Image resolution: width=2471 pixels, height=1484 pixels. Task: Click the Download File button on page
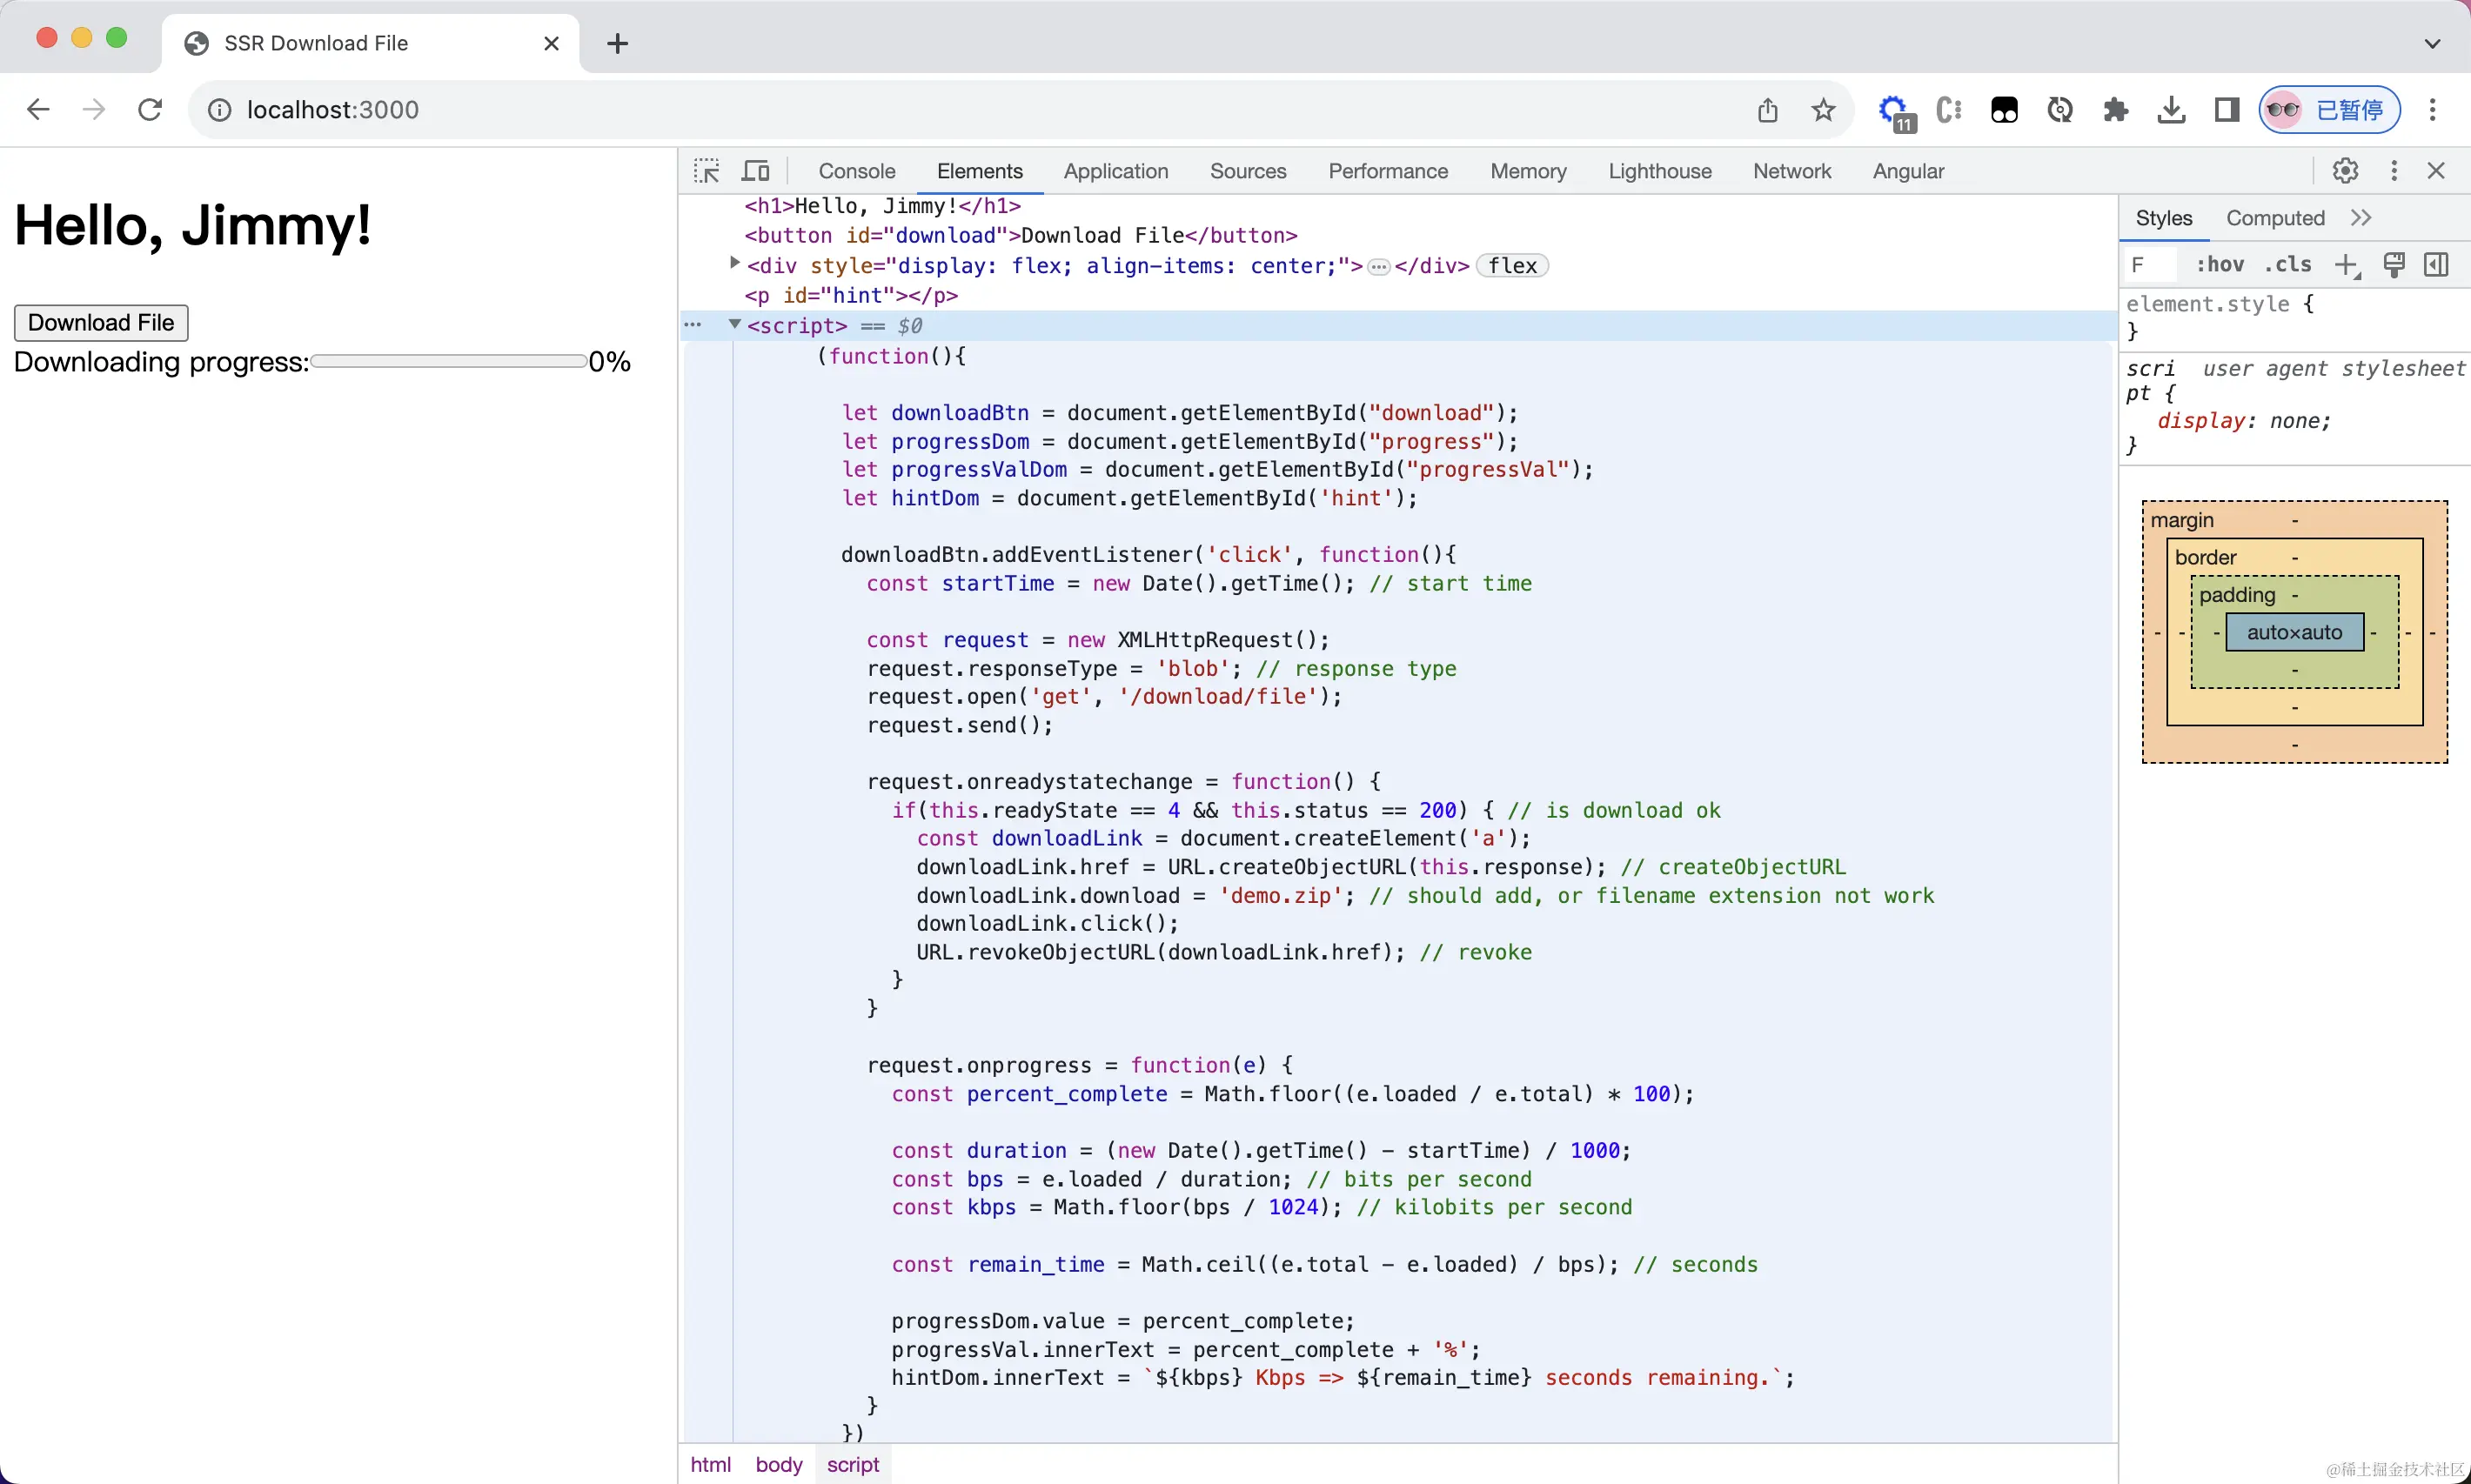coord(101,322)
